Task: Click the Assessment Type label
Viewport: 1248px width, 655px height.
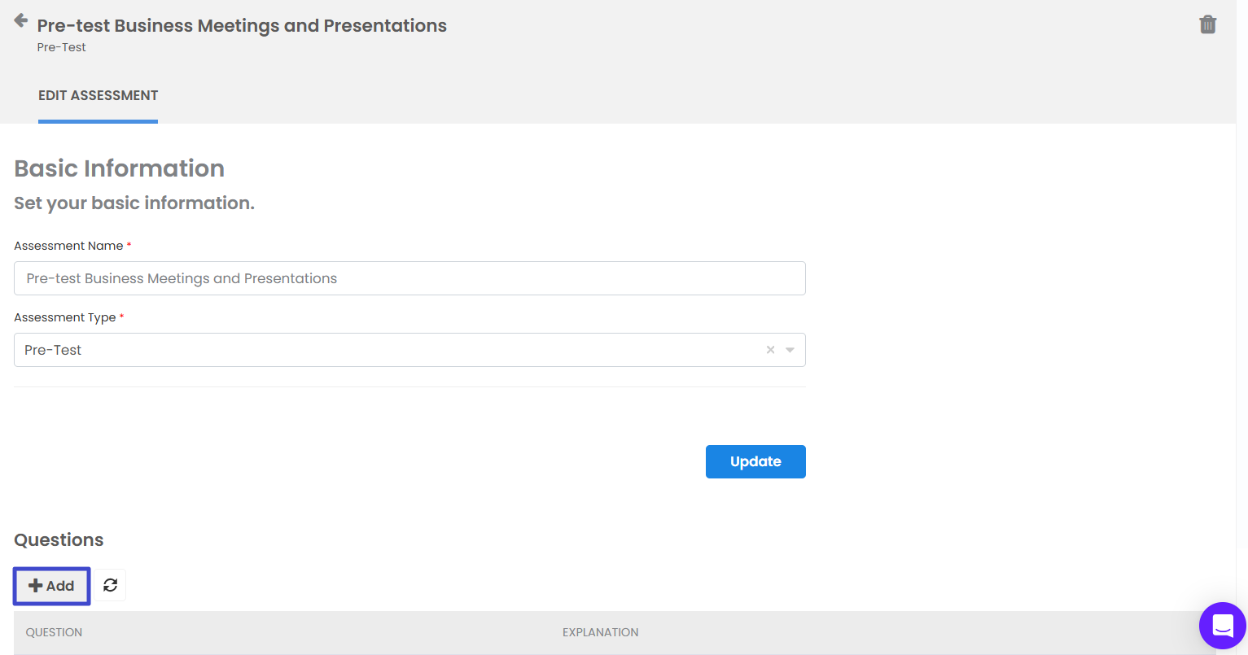Action: point(65,317)
